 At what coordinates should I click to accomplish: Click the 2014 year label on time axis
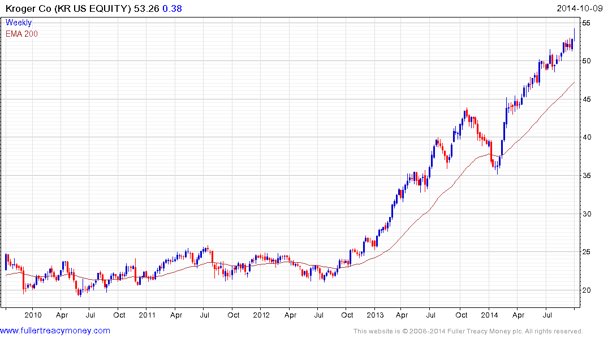point(489,315)
